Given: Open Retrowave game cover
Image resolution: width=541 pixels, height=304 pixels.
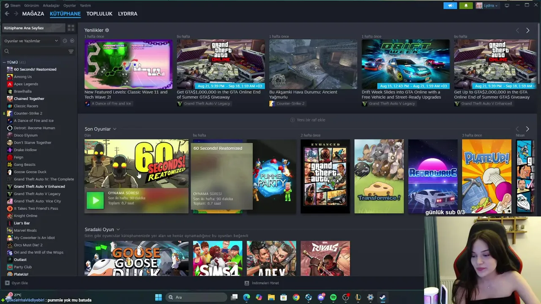Looking at the screenshot, I should click(x=433, y=176).
